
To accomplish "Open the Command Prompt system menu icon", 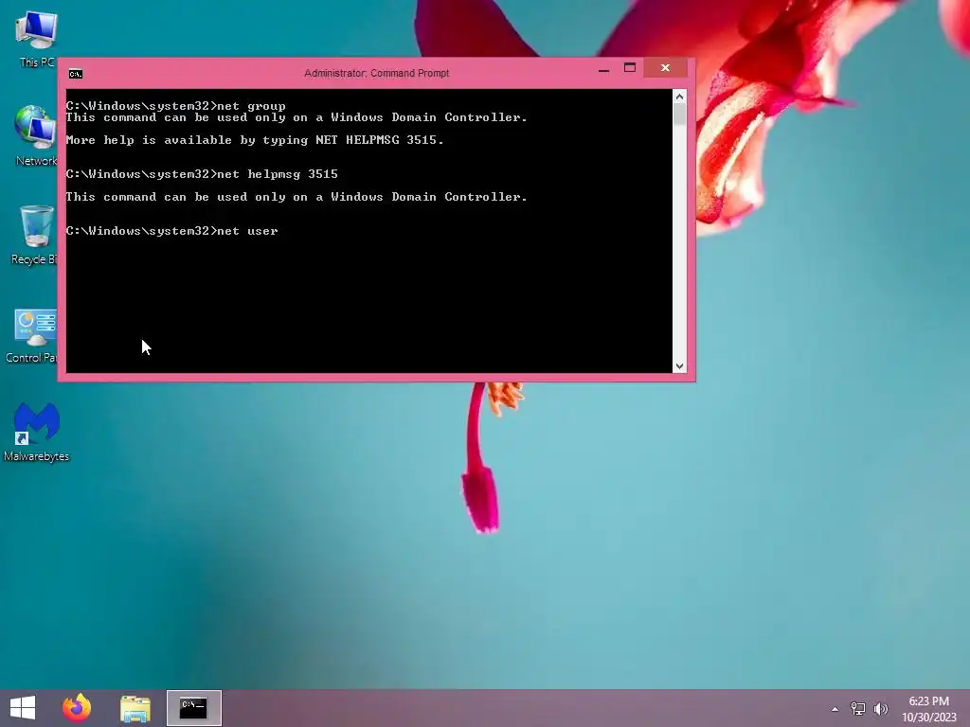I will [76, 74].
